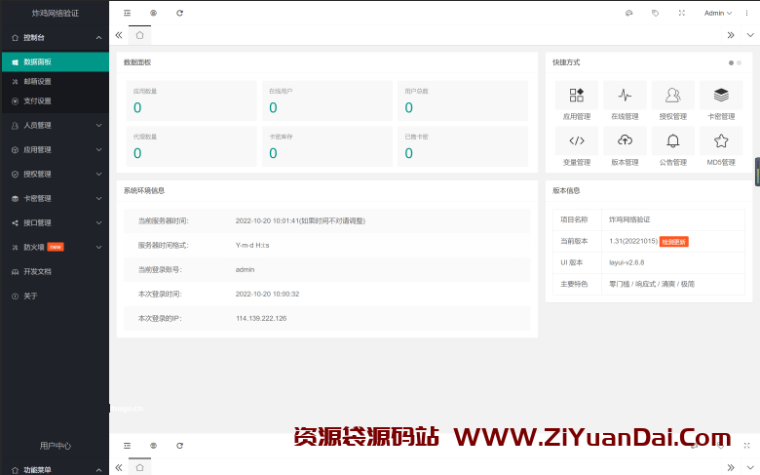Select 数据面板 in sidebar
Screen dimensions: 760x475
[55, 61]
